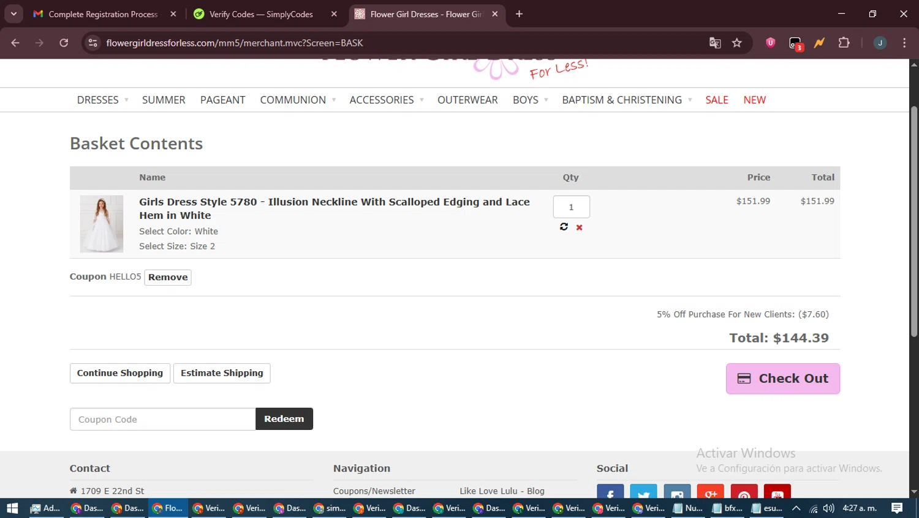View site information icon beside URL
Screen dimensions: 919x518
tap(93, 43)
